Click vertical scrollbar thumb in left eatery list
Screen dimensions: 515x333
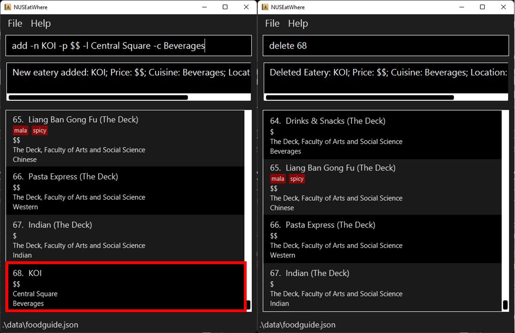pos(248,305)
